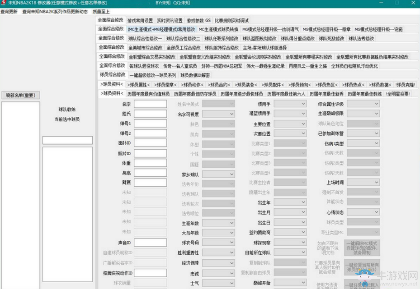Viewport: 420px width, 289px height.
Task: Open the 查询更新 menu
Action: point(9,11)
